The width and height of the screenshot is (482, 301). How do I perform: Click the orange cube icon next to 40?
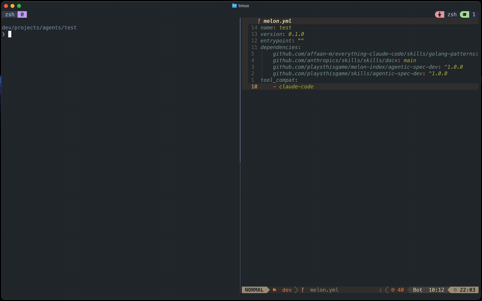tap(393, 290)
